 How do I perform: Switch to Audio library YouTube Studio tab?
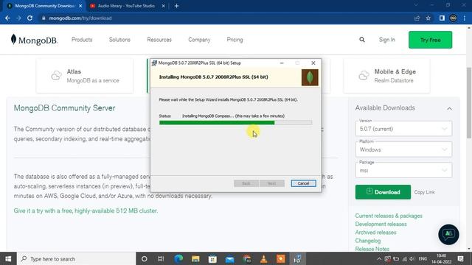pos(126,6)
